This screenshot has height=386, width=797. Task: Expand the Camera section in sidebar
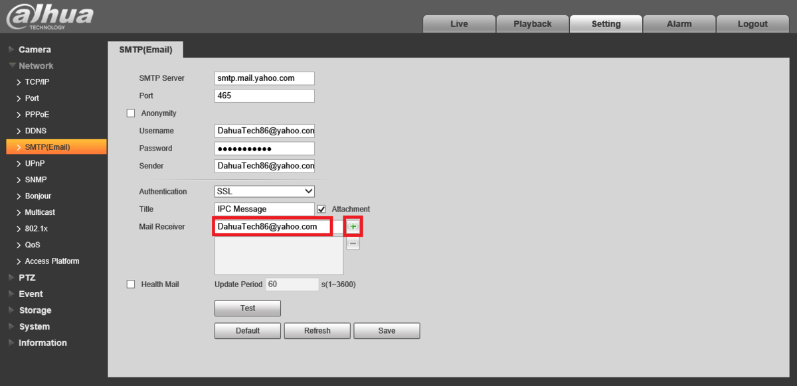[35, 50]
